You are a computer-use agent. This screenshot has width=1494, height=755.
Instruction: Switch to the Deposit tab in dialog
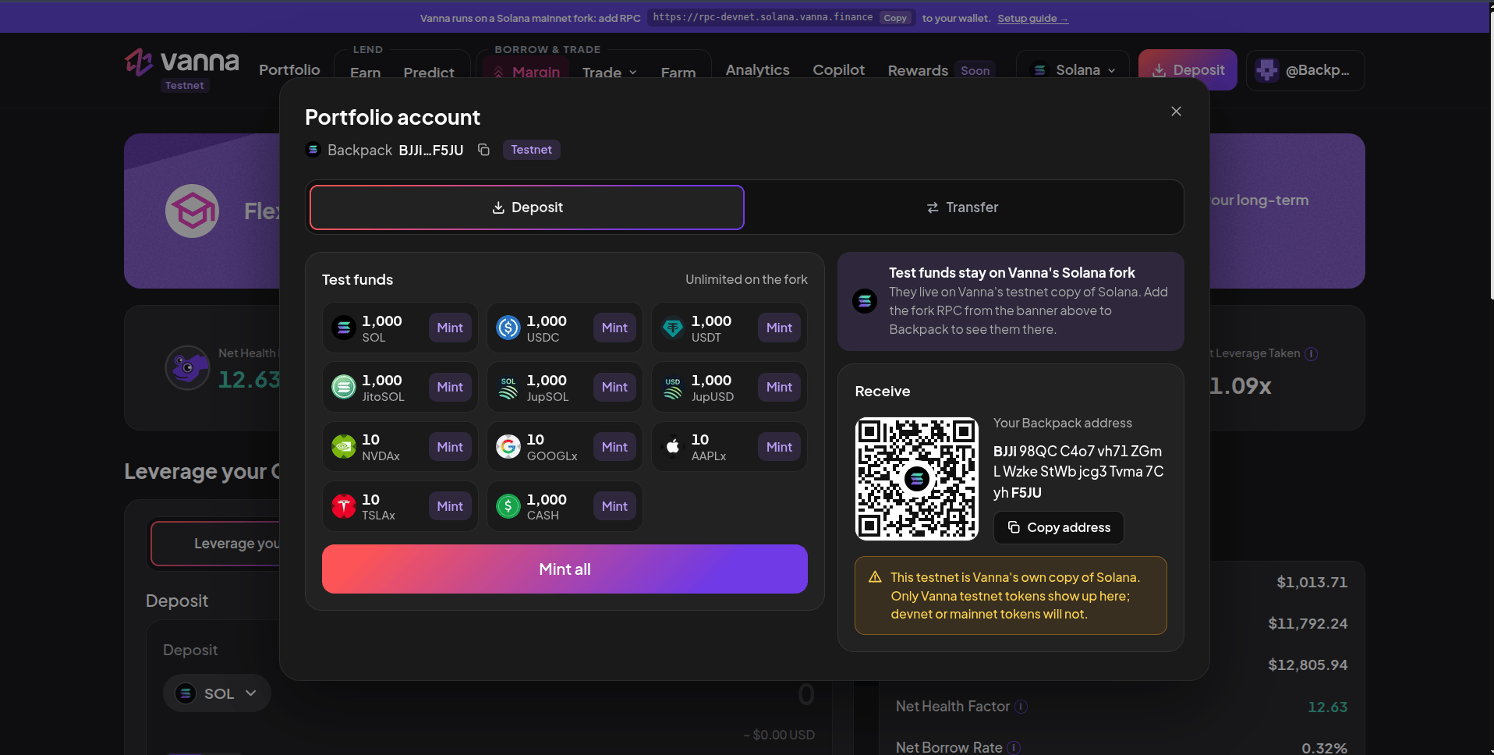pyautogui.click(x=527, y=207)
